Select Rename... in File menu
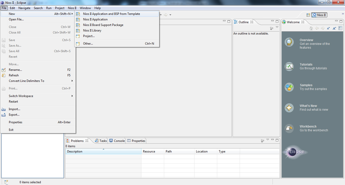This screenshot has width=345, height=185. (38, 70)
